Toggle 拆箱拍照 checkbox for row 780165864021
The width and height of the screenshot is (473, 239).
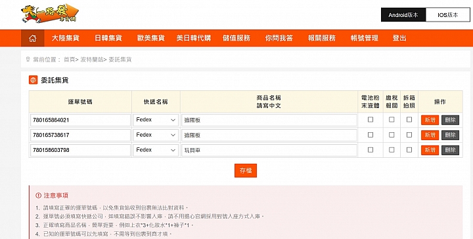click(409, 120)
